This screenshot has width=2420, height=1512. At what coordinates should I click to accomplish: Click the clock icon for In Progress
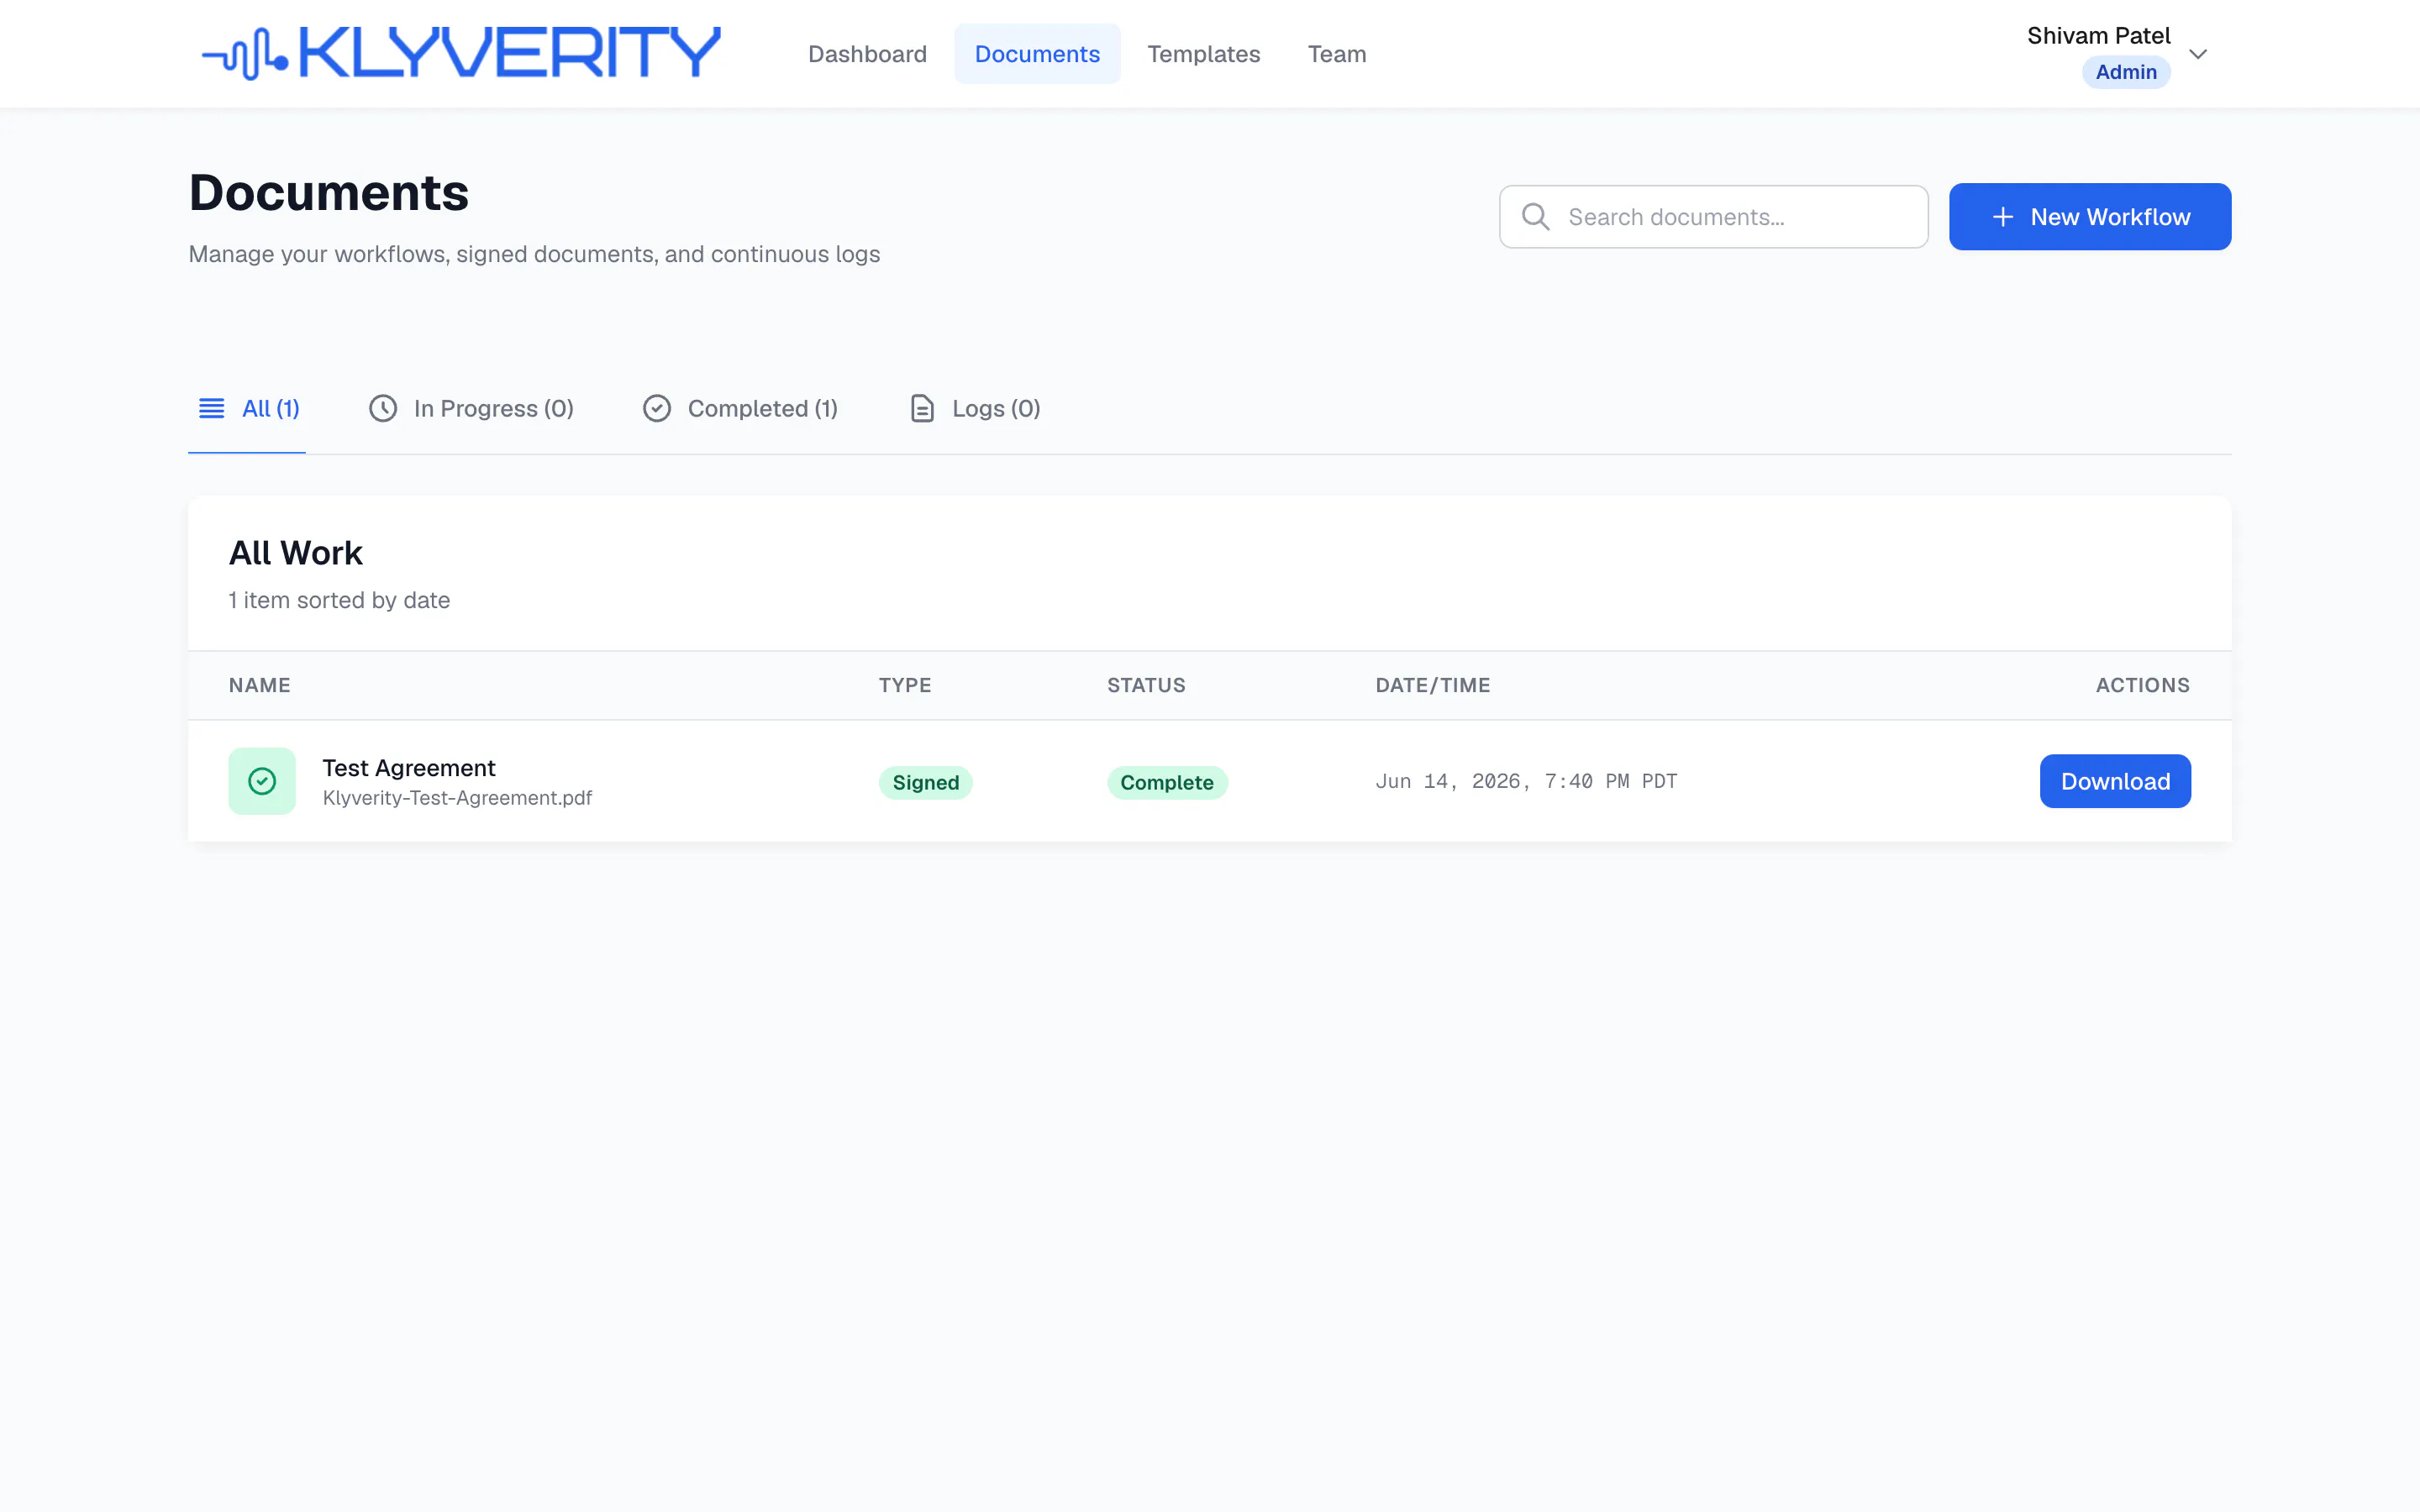383,409
